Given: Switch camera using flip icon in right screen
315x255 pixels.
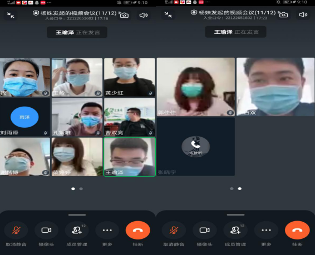Looking at the screenshot, I should coord(283,14).
